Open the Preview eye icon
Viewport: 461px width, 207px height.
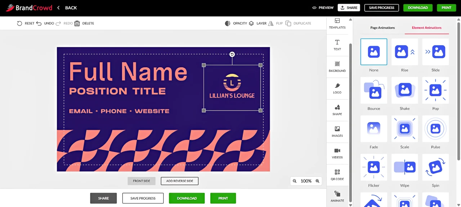[314, 8]
